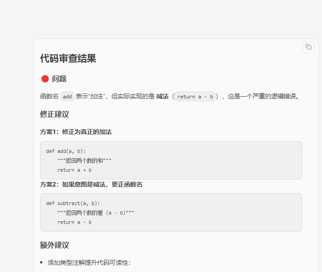The height and width of the screenshot is (272, 322).
Task: Click the inline code 'return a - b'
Action: tap(195, 96)
